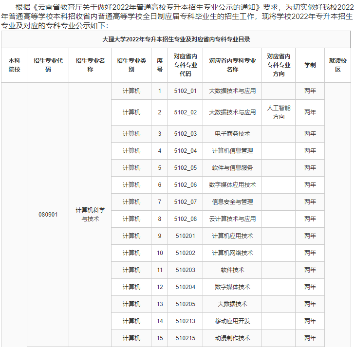Click sequence number 15 cell
Screen dimensions: 355x347
tap(160, 338)
